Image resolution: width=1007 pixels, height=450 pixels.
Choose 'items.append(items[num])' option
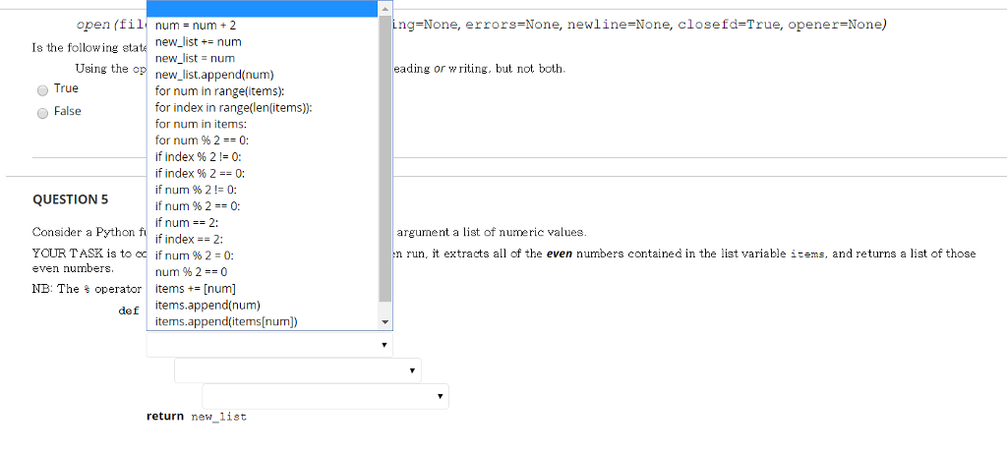[263, 321]
